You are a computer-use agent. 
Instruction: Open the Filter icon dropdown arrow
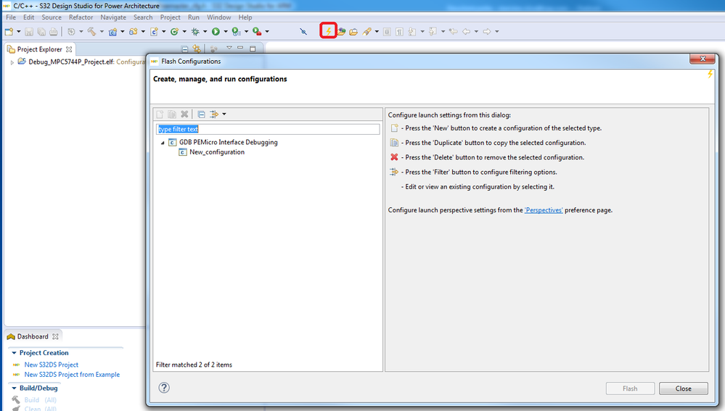(224, 114)
